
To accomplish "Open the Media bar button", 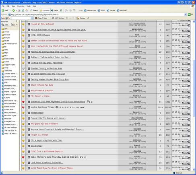I will tap(55, 10).
